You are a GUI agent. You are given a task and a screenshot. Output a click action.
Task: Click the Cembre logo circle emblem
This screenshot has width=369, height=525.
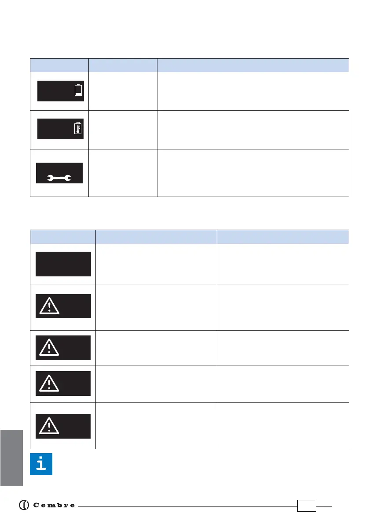pos(24,506)
